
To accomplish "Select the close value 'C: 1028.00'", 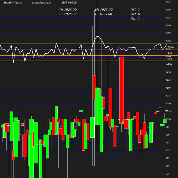I will pos(68,14).
